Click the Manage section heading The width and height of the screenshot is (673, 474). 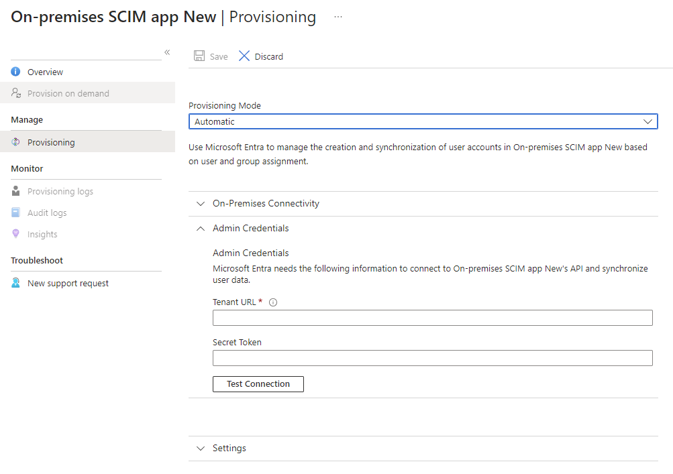point(27,120)
